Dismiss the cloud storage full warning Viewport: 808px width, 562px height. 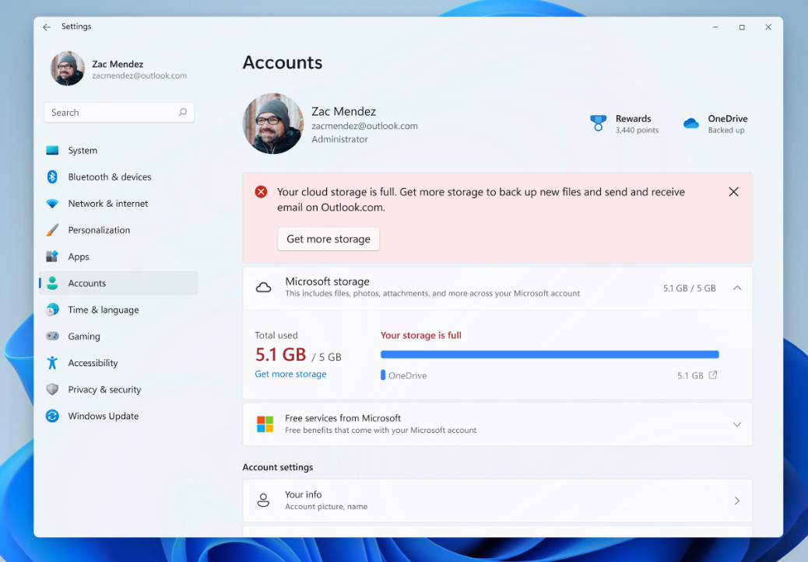click(733, 192)
